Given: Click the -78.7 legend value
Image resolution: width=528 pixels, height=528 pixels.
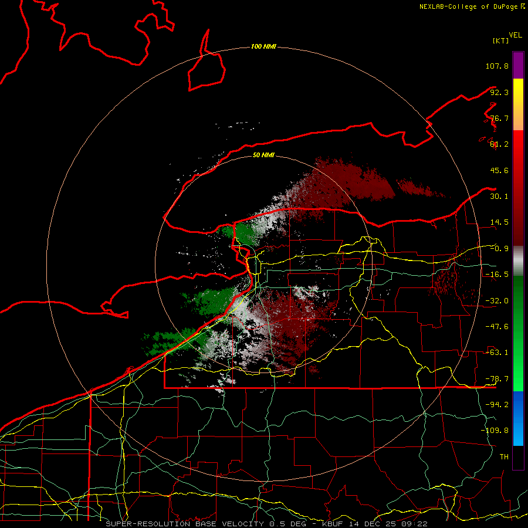Looking at the screenshot, I should [497, 379].
